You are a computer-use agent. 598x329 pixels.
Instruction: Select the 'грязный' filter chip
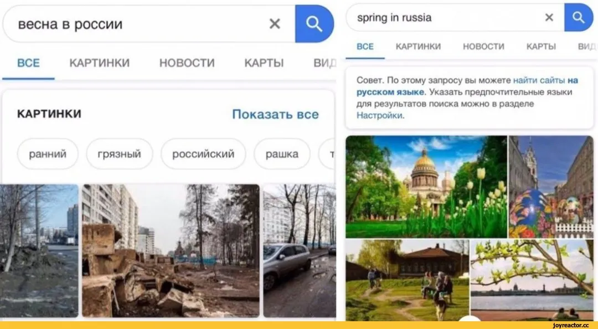[120, 154]
